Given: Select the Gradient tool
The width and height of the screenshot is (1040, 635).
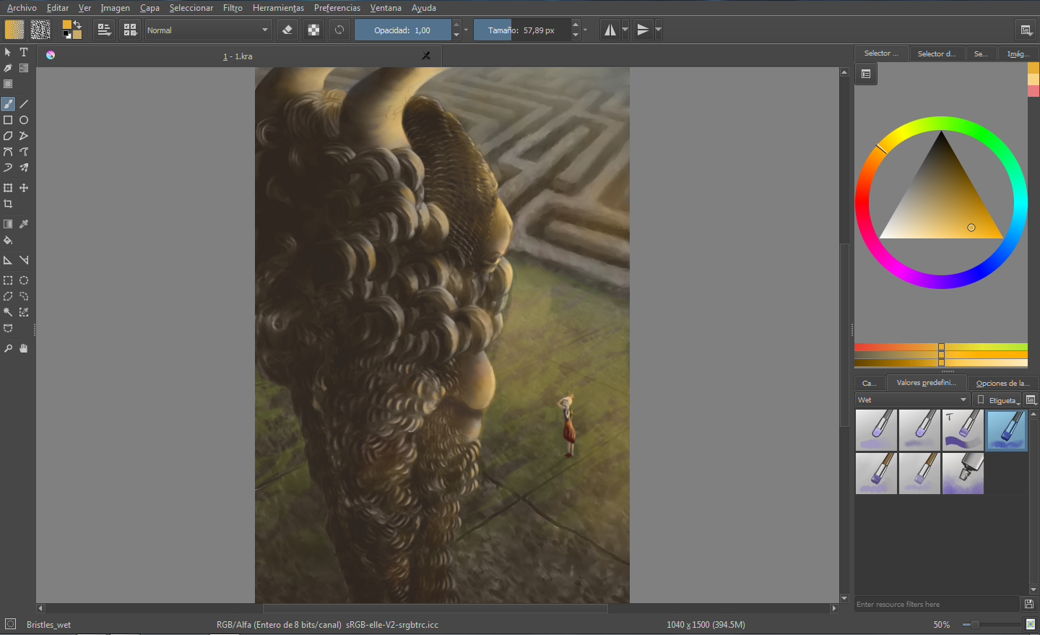Looking at the screenshot, I should pos(8,224).
